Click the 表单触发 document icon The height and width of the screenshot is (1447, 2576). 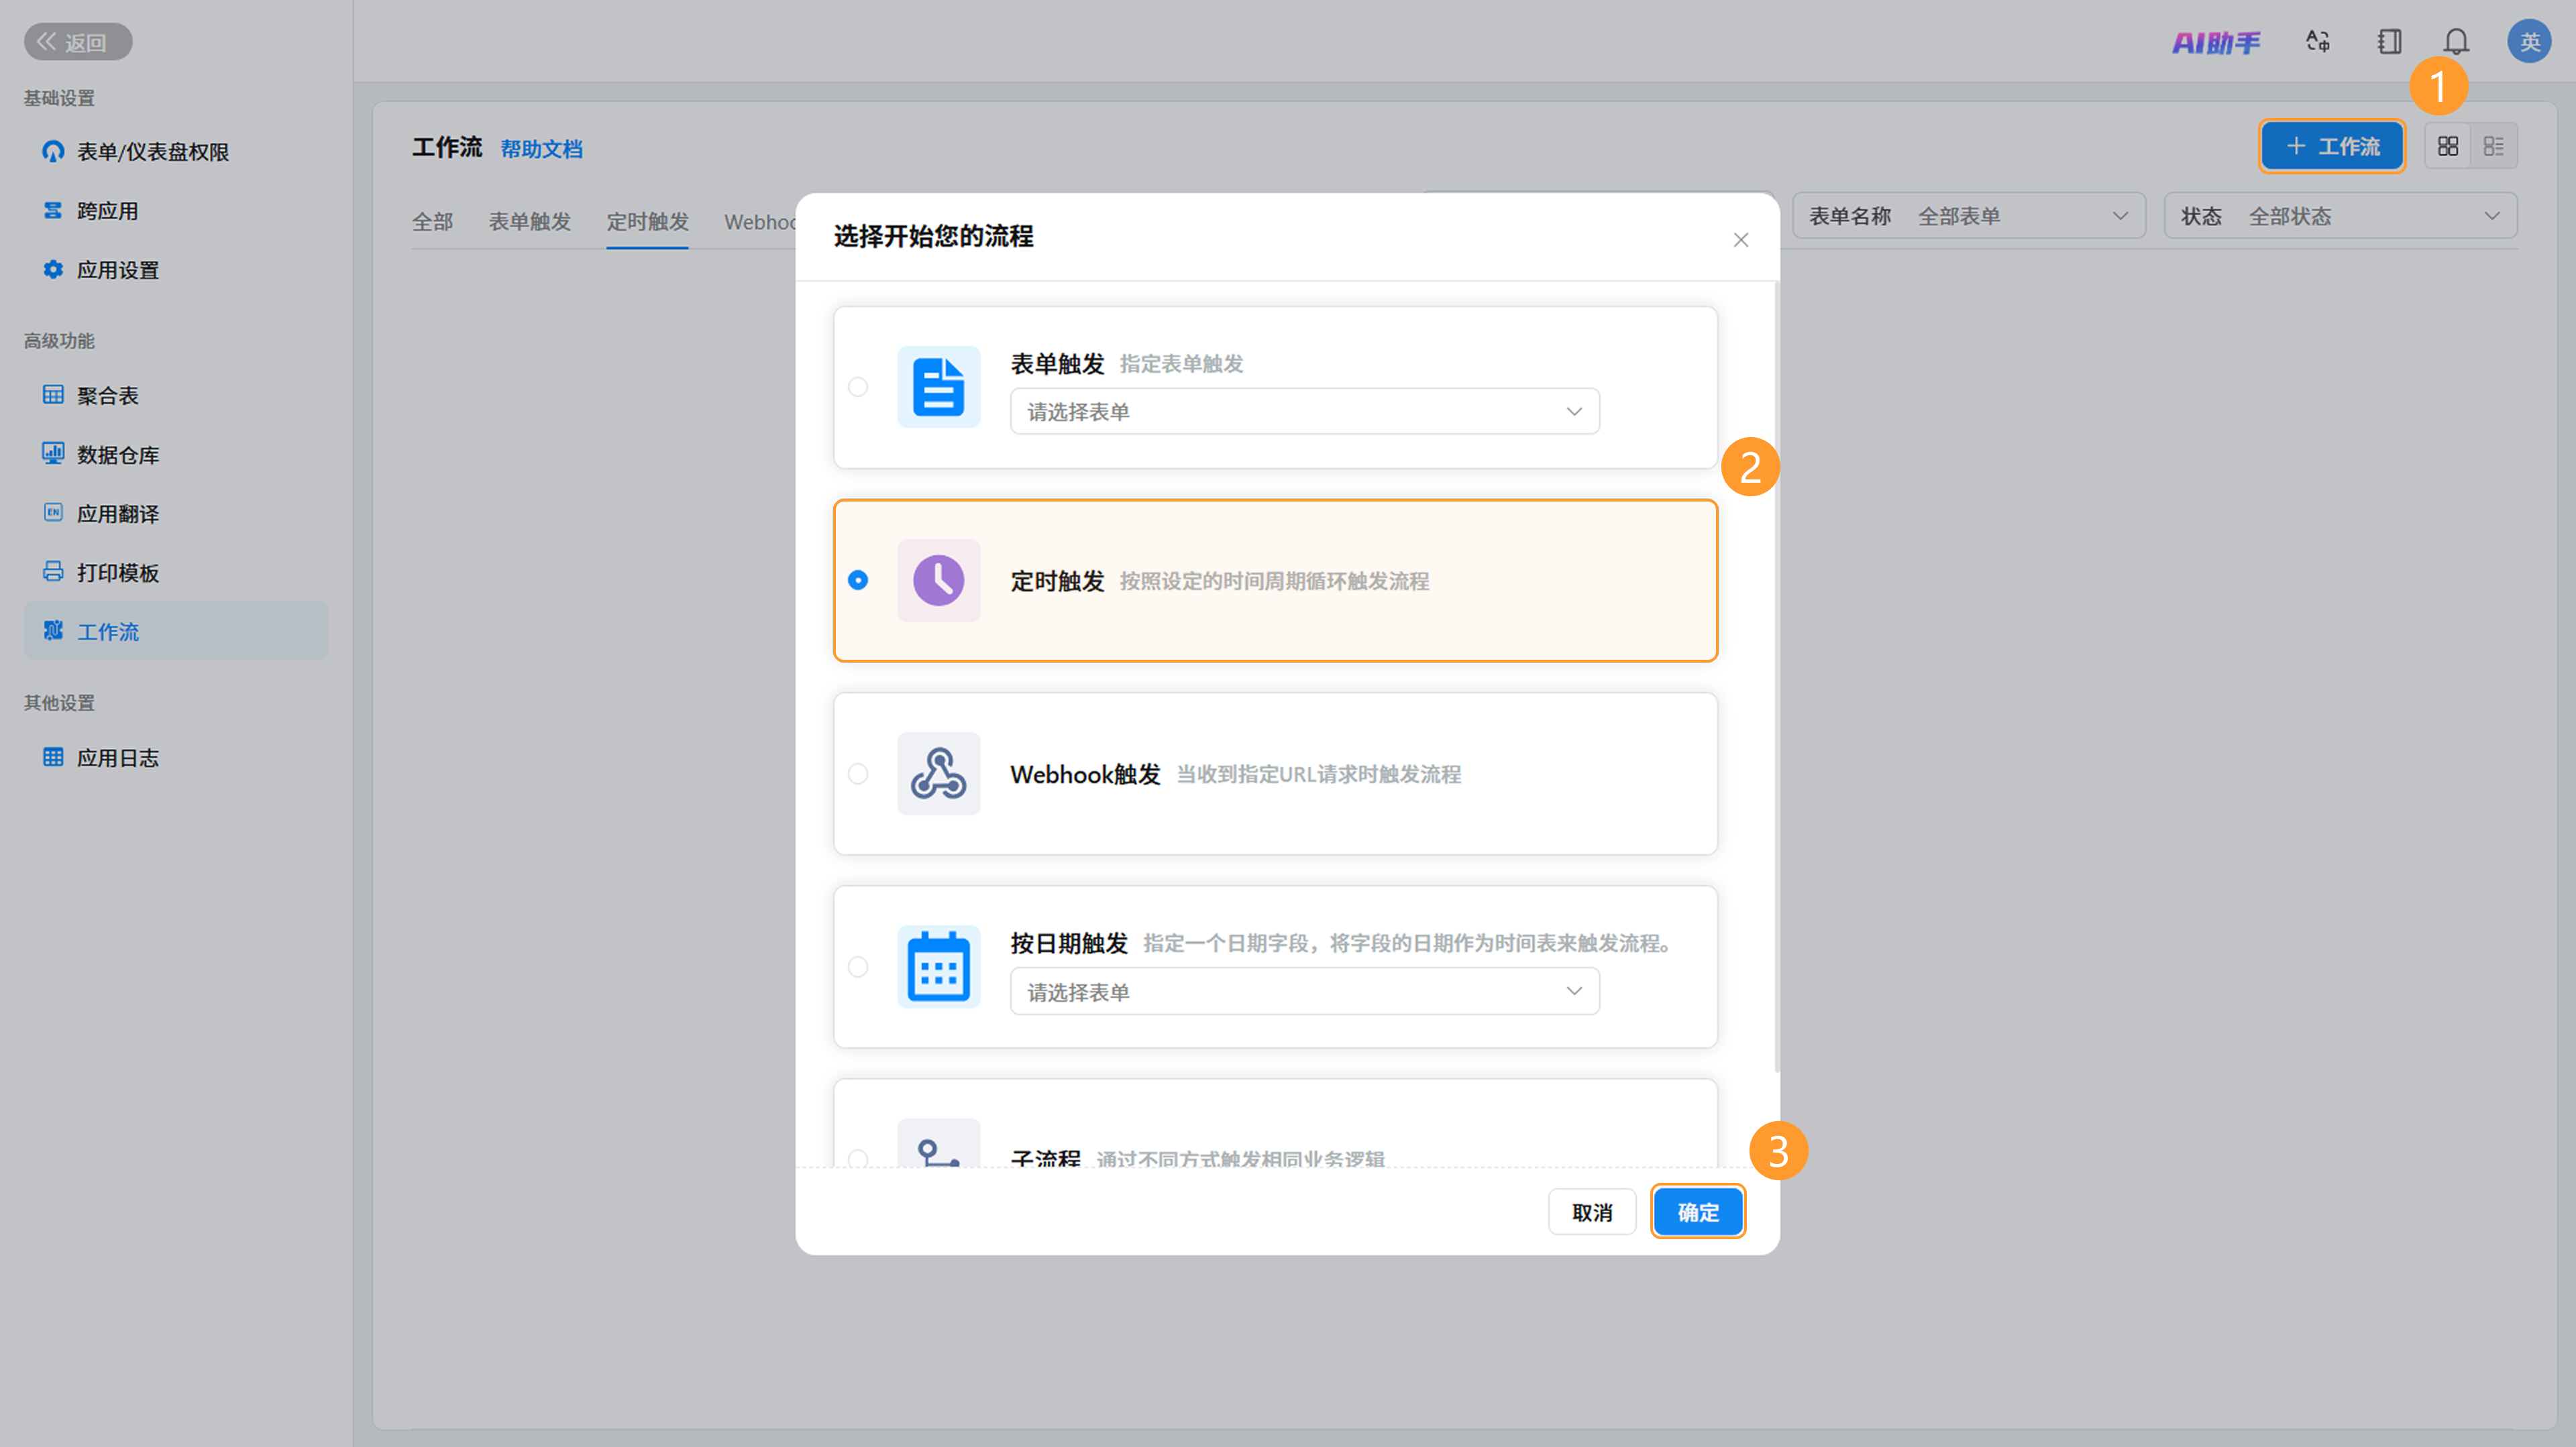pyautogui.click(x=938, y=387)
